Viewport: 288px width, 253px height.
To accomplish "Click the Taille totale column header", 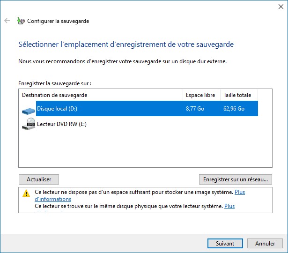I will (x=237, y=95).
